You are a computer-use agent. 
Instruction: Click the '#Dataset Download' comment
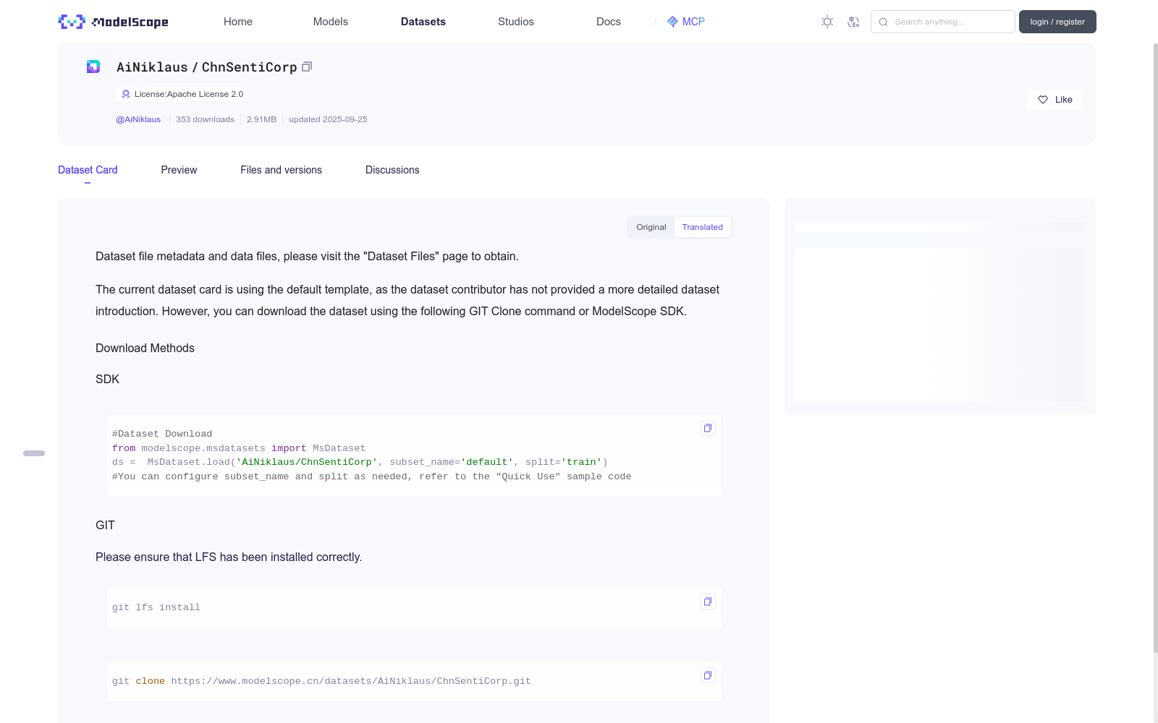pos(162,434)
